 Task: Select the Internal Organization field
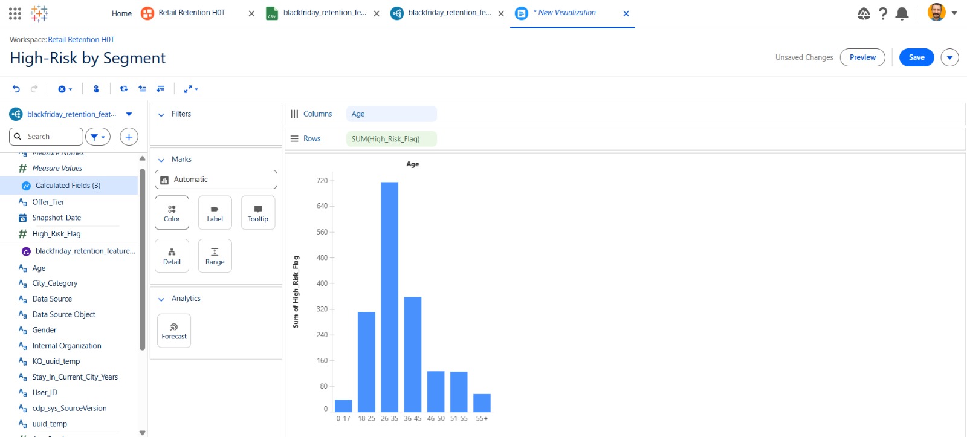coord(66,346)
